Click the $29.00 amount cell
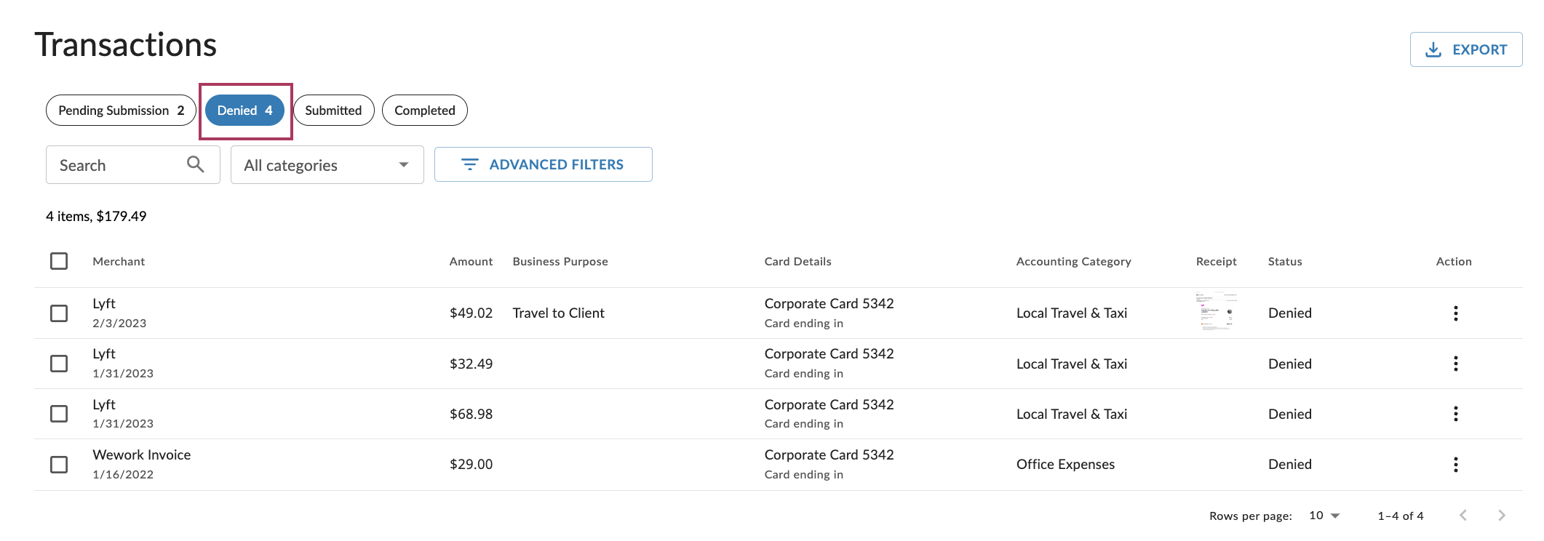Viewport: 1544px width, 541px height. click(x=471, y=465)
